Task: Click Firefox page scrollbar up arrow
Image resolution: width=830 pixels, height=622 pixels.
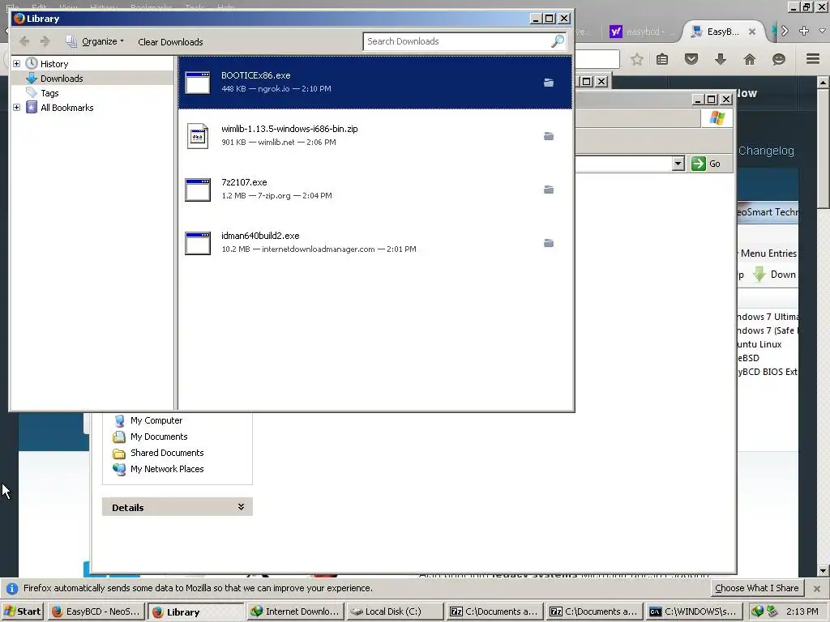Action: point(824,82)
